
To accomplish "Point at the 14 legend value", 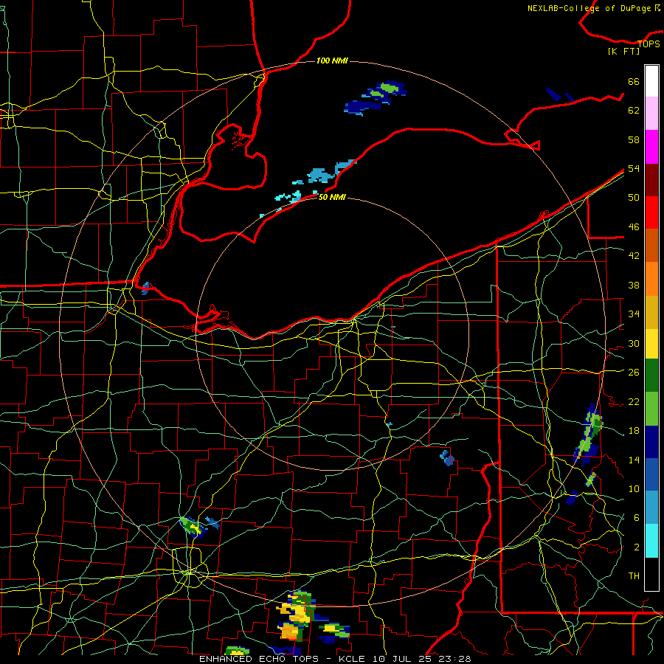I will 634,460.
